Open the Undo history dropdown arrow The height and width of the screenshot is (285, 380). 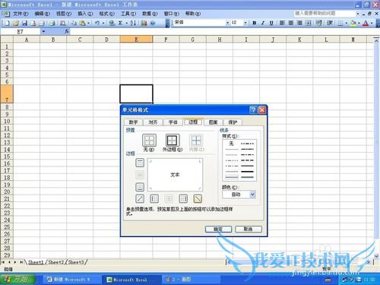click(103, 23)
